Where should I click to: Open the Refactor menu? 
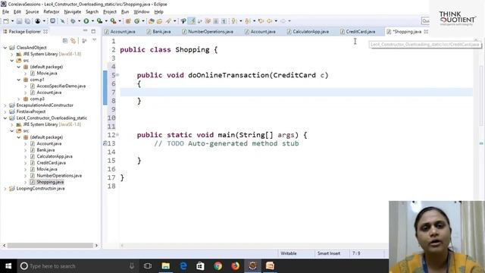(52, 12)
